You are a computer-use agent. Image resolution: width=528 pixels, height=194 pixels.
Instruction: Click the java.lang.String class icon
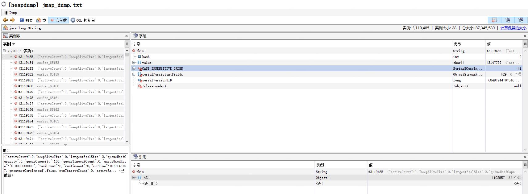click(5, 28)
